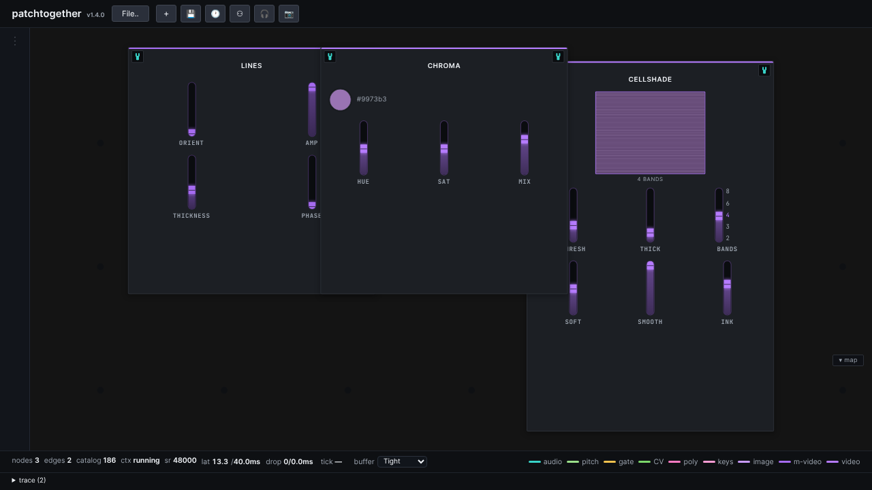
Task: Click the 8 mark on BANDS scale
Action: coord(728,192)
